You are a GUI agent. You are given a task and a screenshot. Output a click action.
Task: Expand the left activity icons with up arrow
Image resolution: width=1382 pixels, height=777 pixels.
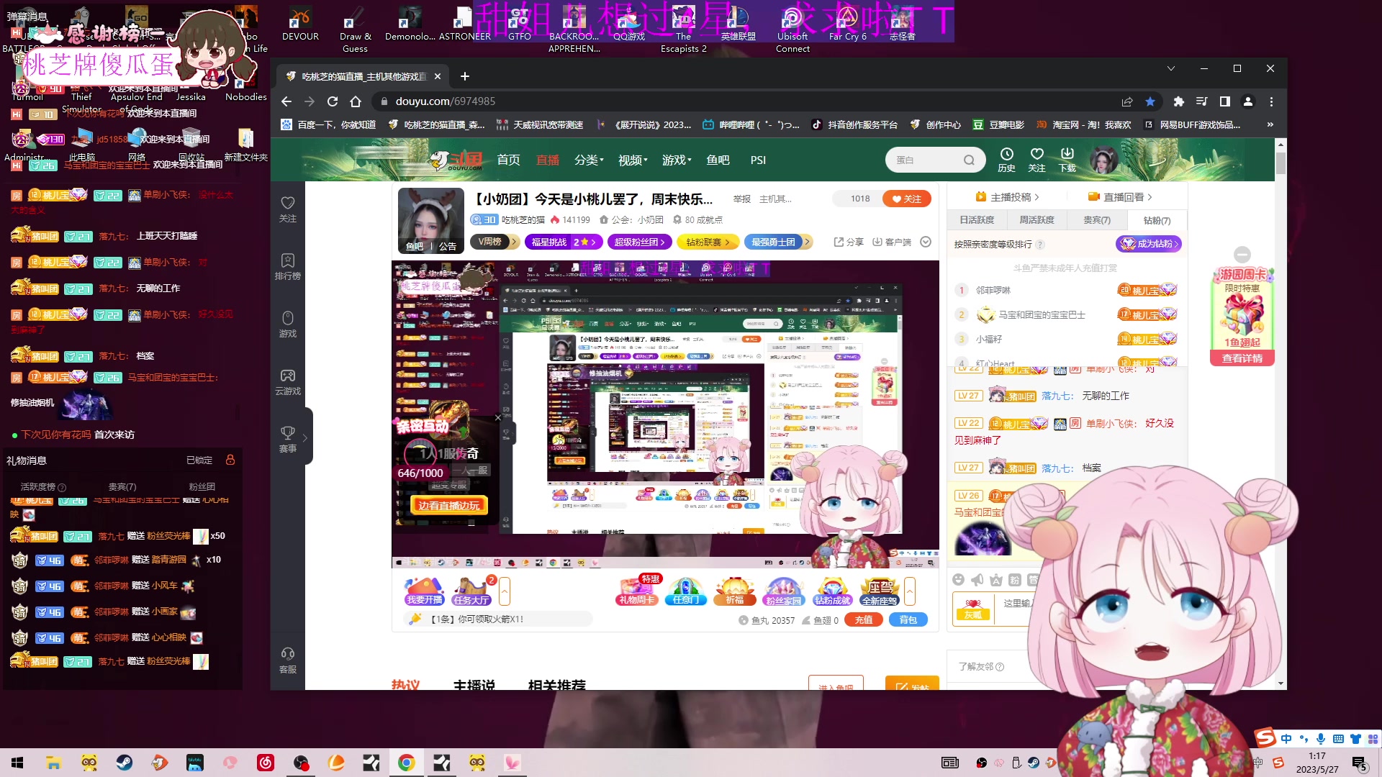click(x=505, y=591)
